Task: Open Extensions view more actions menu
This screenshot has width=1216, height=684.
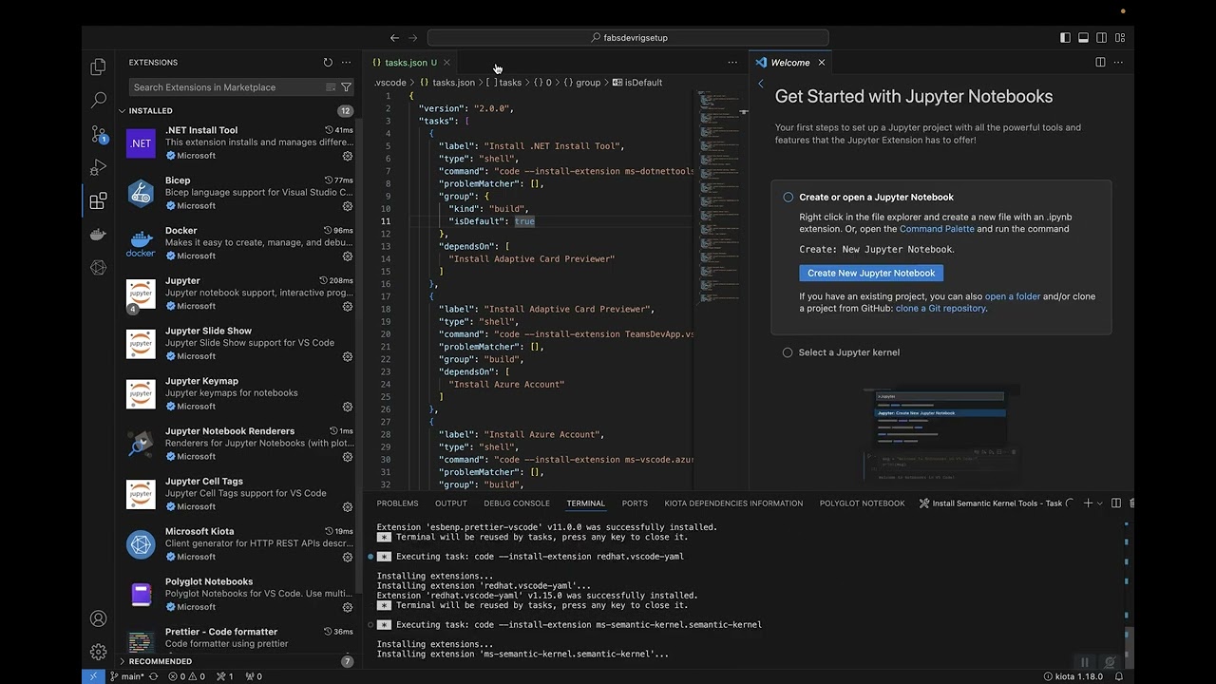Action: click(347, 63)
